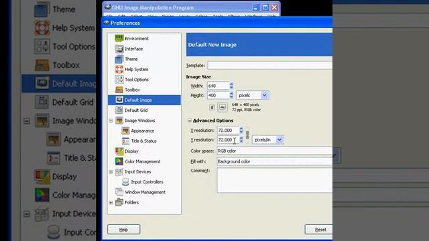Increase the Width value with up arrow
The height and width of the screenshot is (241, 429).
pyautogui.click(x=231, y=84)
